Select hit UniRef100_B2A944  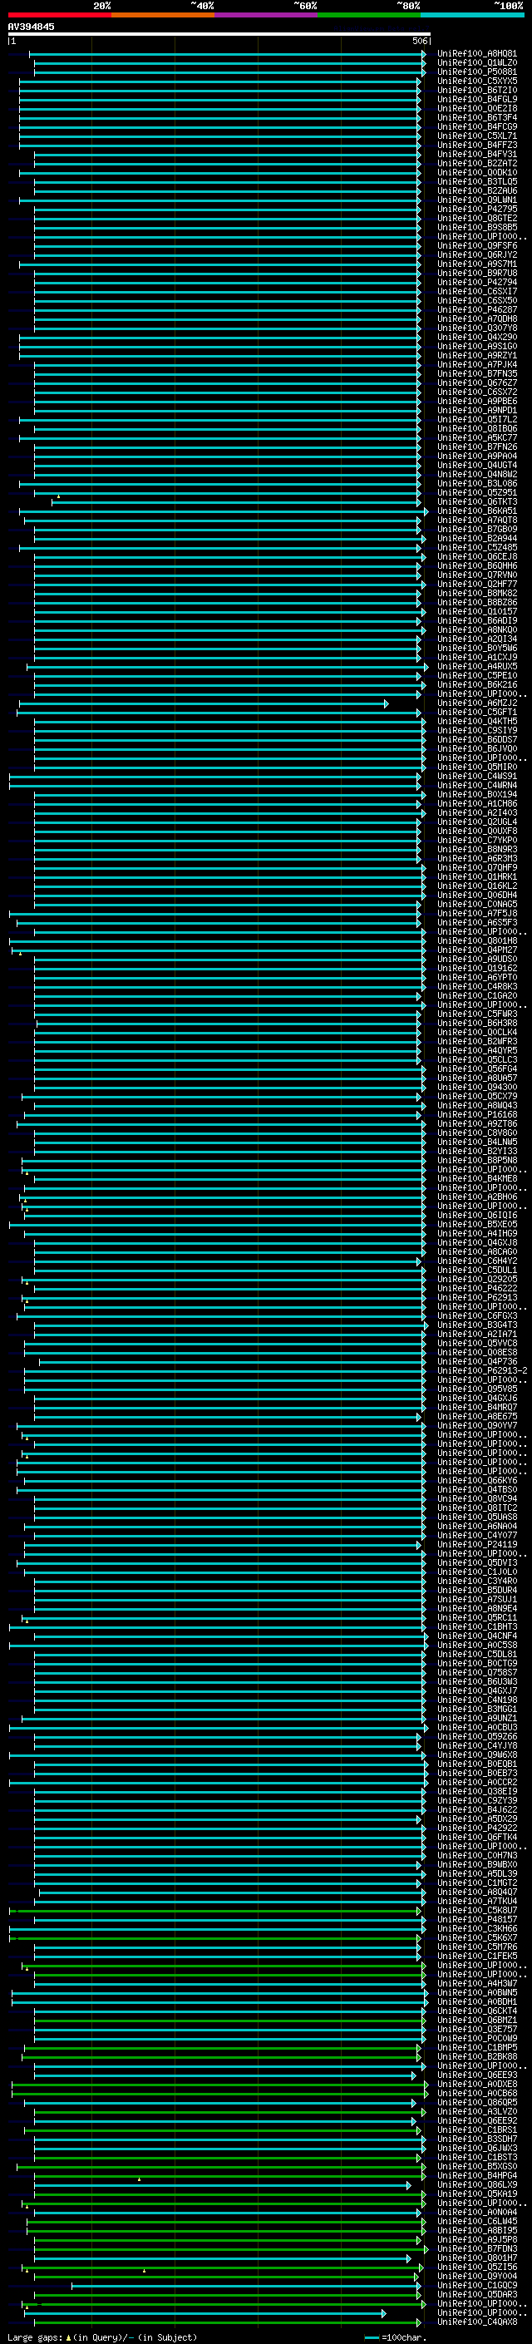click(x=476, y=539)
